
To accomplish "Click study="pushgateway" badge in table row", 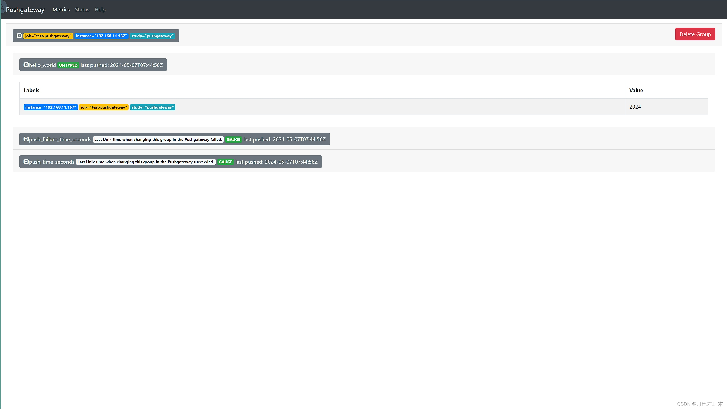I will pyautogui.click(x=153, y=107).
